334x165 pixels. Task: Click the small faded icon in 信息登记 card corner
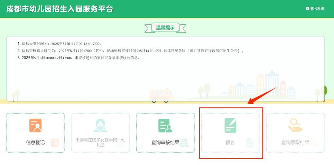coord(55,143)
